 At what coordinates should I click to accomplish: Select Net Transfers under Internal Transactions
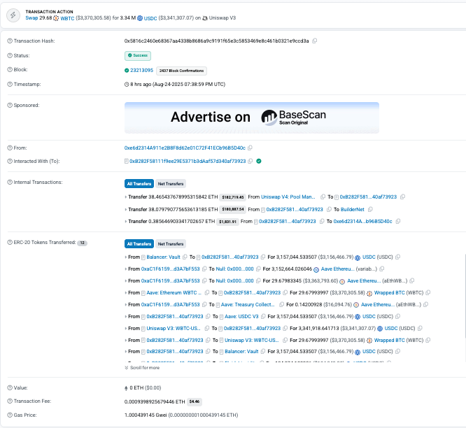click(171, 184)
